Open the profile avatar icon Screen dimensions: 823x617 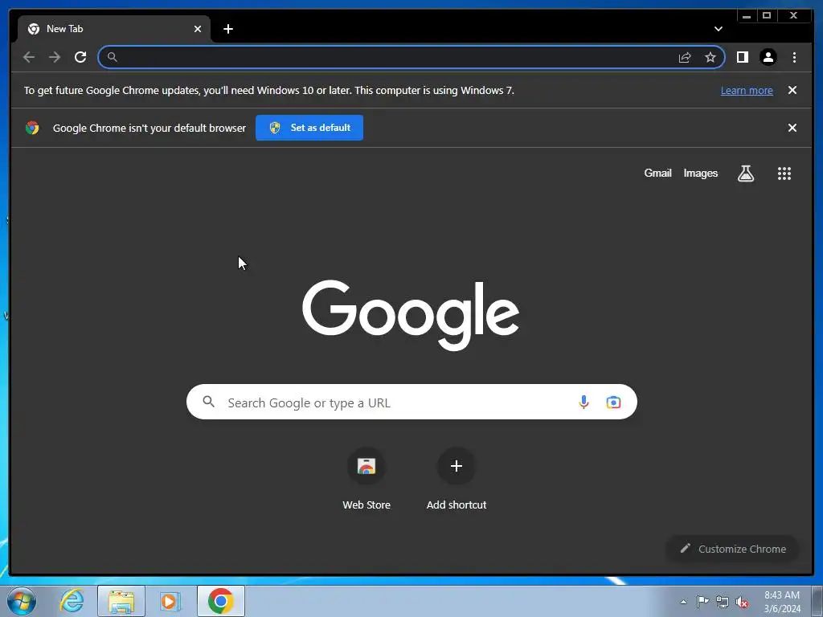click(768, 57)
